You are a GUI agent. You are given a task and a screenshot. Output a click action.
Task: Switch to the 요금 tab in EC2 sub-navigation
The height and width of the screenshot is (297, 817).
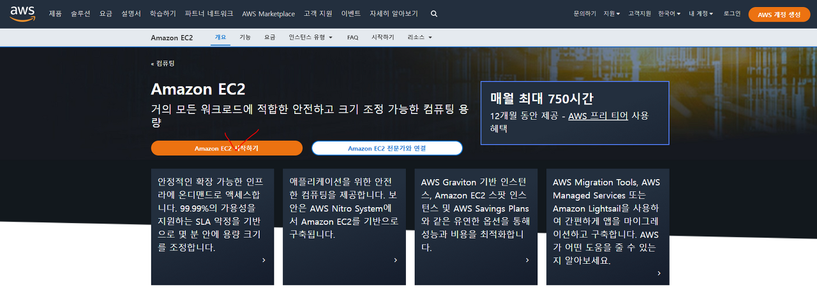click(269, 37)
